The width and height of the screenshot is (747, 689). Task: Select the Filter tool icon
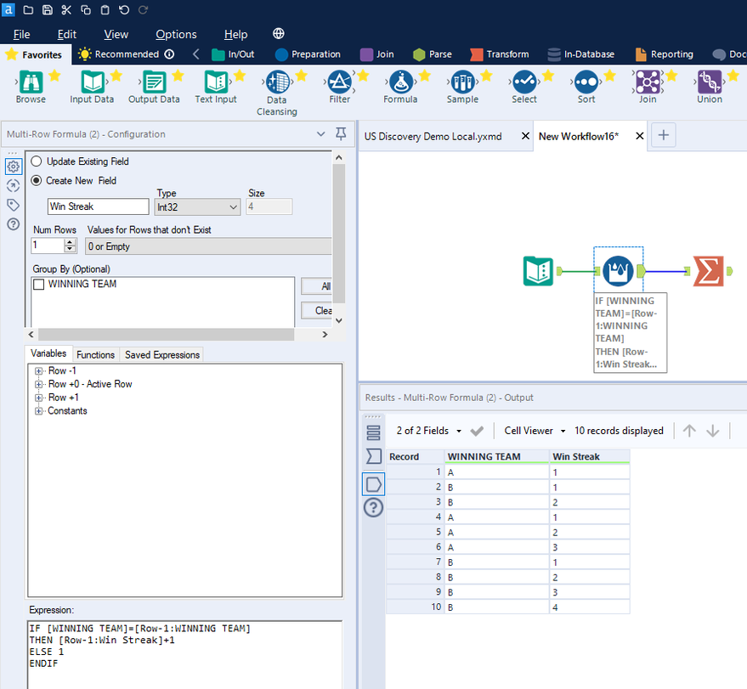(339, 82)
